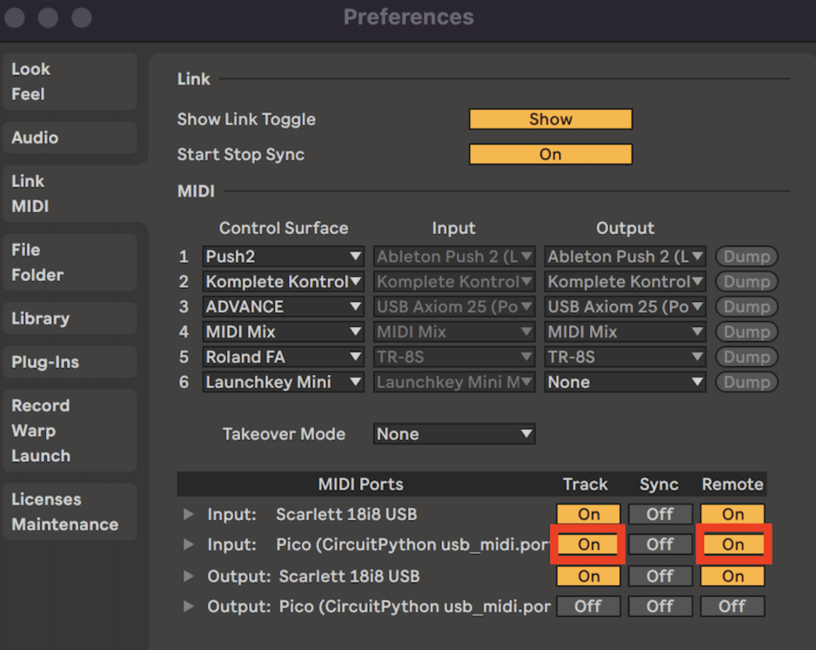Open Output dropdown for USB Axiom 25
The height and width of the screenshot is (650, 816).
625,307
